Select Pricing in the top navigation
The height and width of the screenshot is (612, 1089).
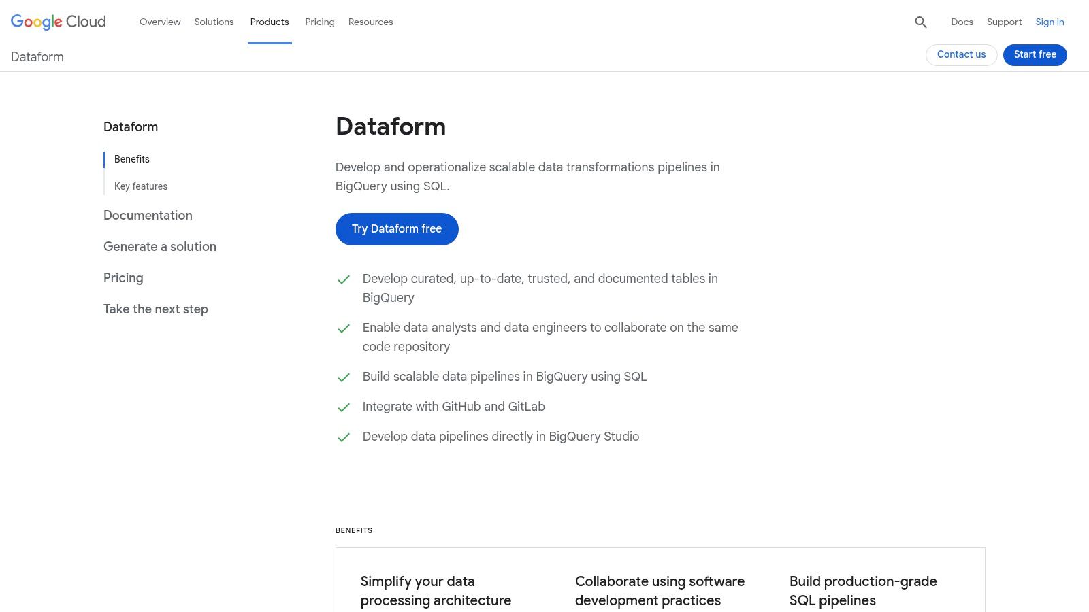pos(319,22)
